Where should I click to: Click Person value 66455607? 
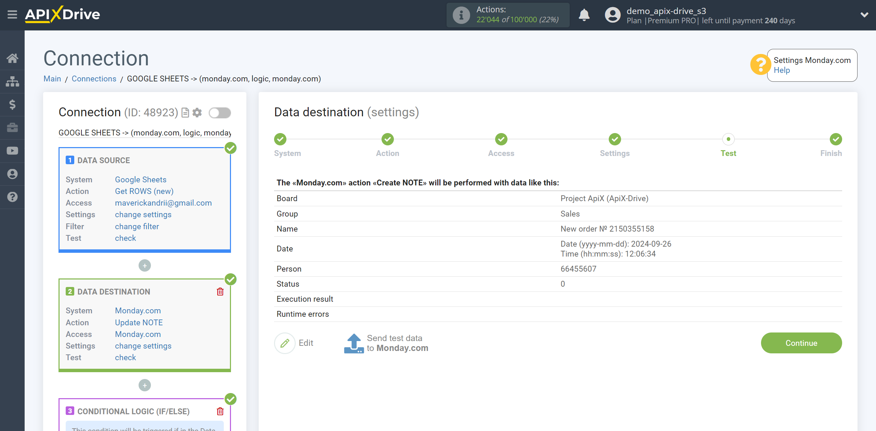(x=578, y=269)
